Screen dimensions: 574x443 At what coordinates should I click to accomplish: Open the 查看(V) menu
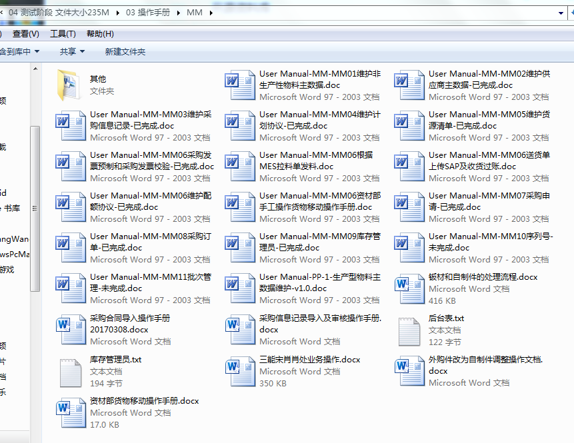[x=25, y=34]
